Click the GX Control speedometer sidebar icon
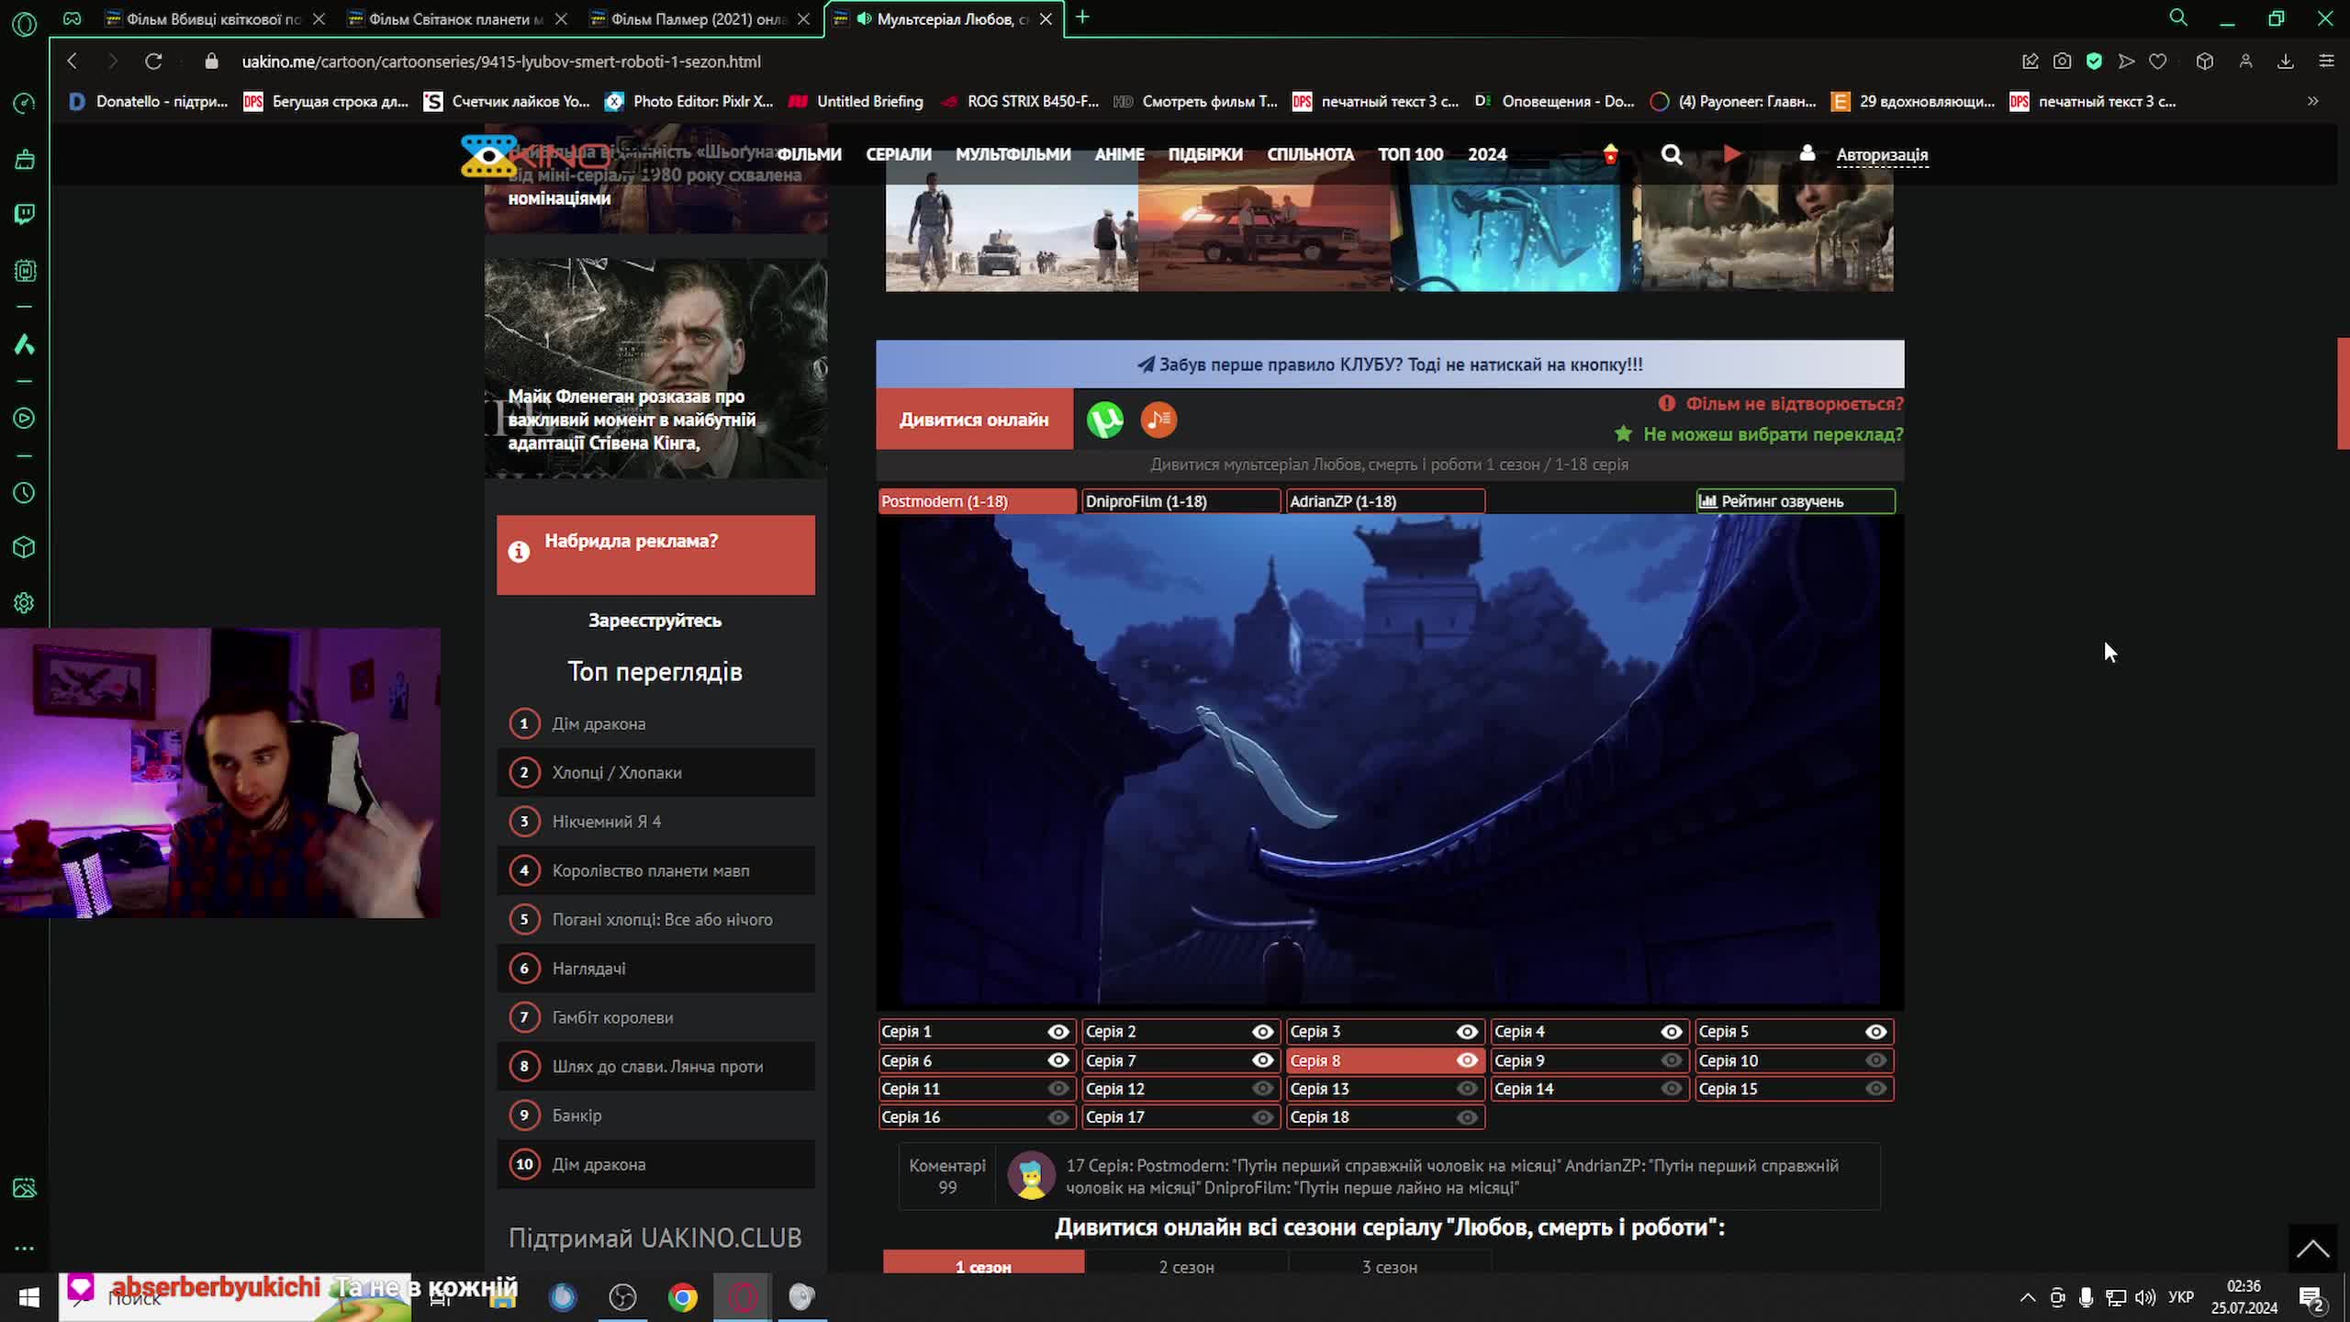This screenshot has width=2350, height=1322. click(x=25, y=103)
